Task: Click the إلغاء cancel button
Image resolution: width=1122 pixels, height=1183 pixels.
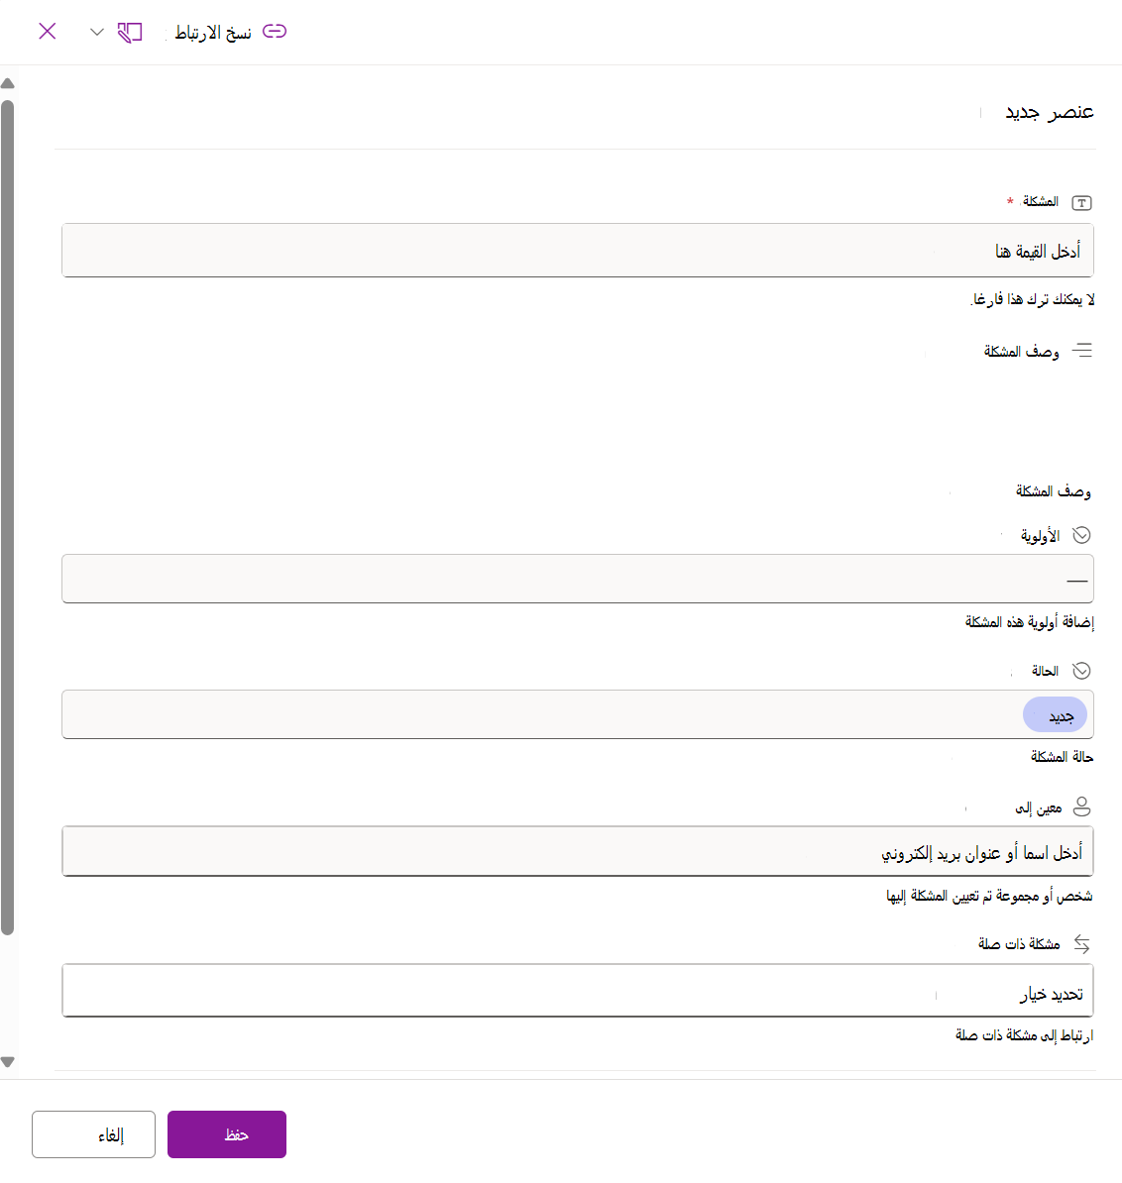Action: pyautogui.click(x=93, y=1134)
